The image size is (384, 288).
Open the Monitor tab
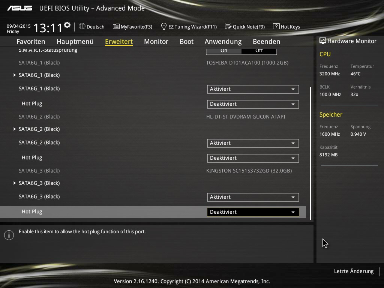point(156,41)
